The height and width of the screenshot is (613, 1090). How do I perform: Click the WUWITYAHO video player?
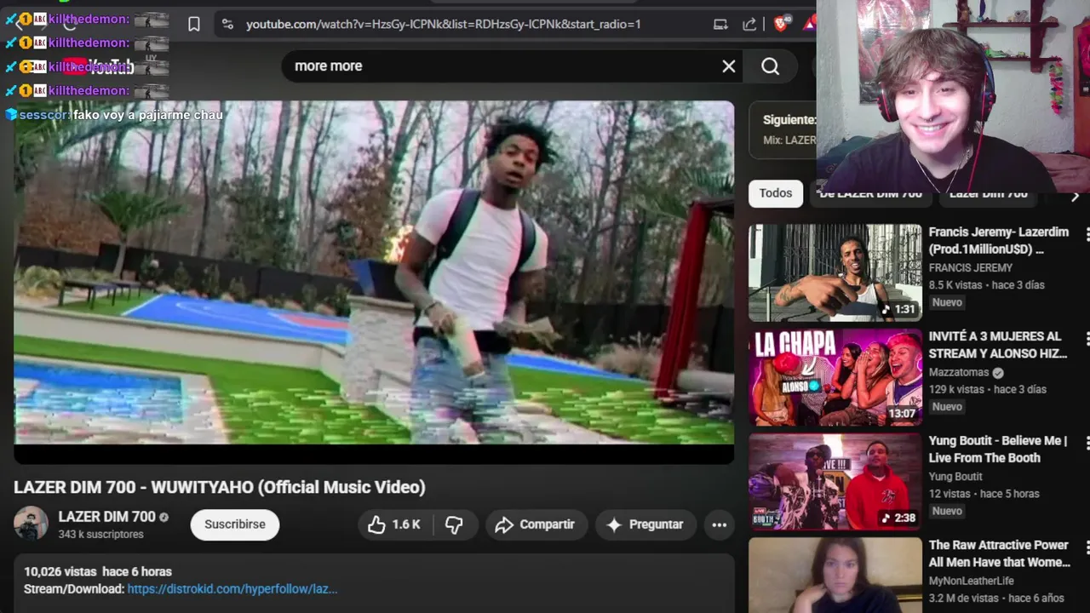[x=374, y=282]
